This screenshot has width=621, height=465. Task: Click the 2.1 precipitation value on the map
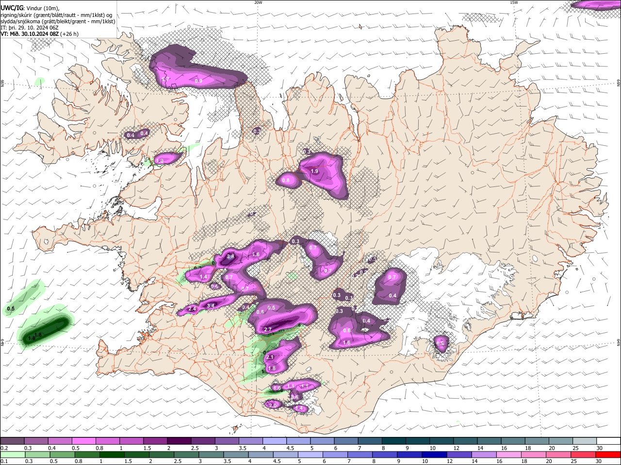271,357
